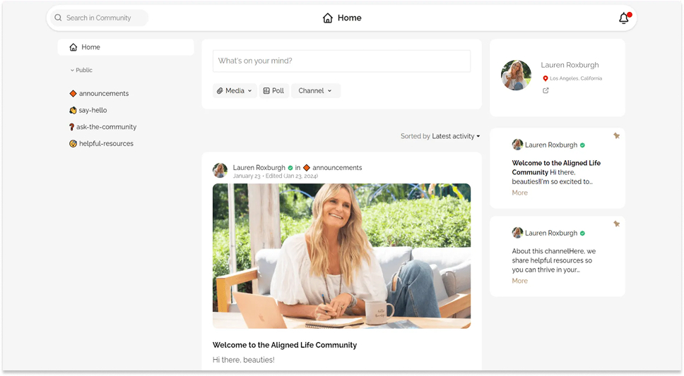Click More on the Welcome pinned card
Viewport: 684px width, 376px height.
coord(519,193)
